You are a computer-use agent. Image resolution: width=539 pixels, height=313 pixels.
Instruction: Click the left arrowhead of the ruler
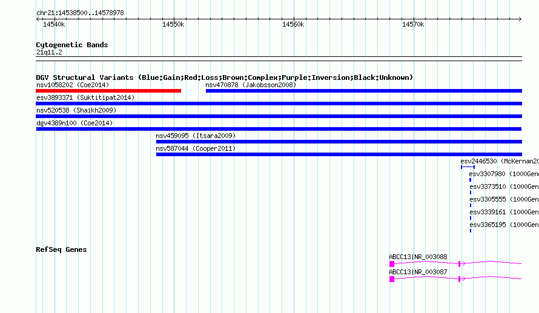38,19
